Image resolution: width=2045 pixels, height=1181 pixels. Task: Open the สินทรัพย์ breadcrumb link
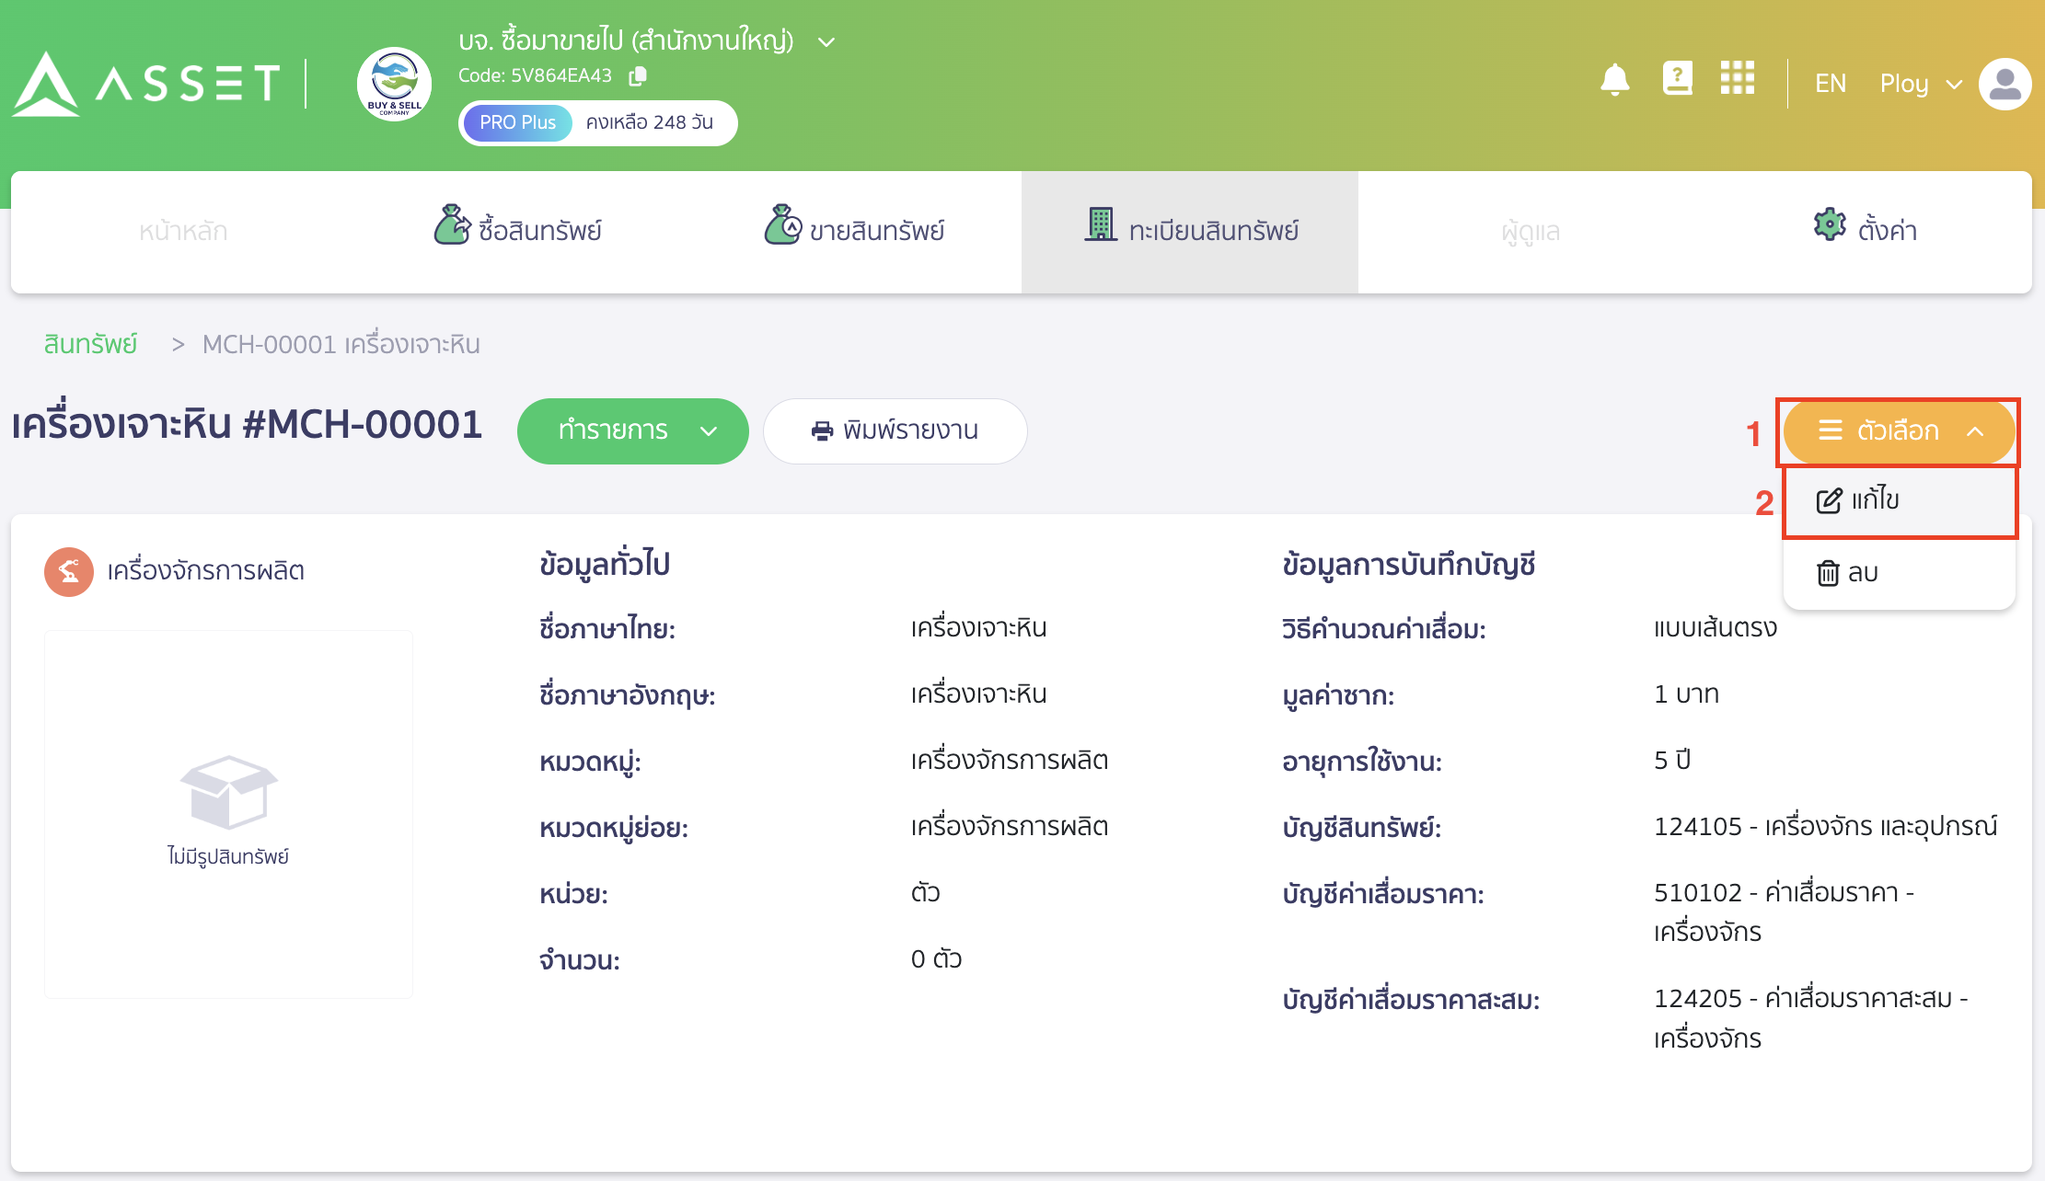[x=89, y=343]
